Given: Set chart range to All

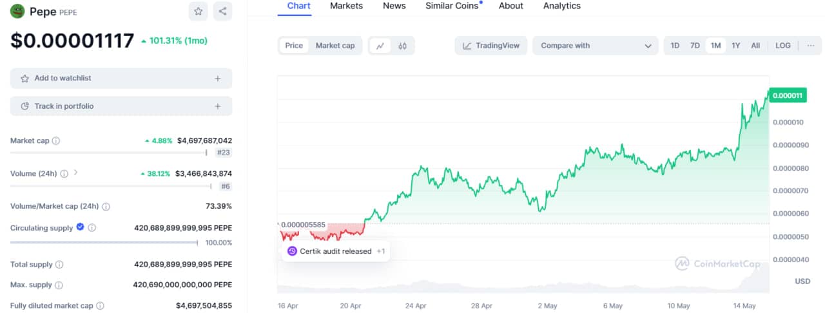Looking at the screenshot, I should point(755,46).
